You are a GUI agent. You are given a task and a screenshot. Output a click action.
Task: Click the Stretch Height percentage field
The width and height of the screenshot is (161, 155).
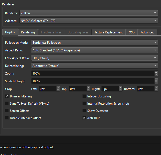93,81
